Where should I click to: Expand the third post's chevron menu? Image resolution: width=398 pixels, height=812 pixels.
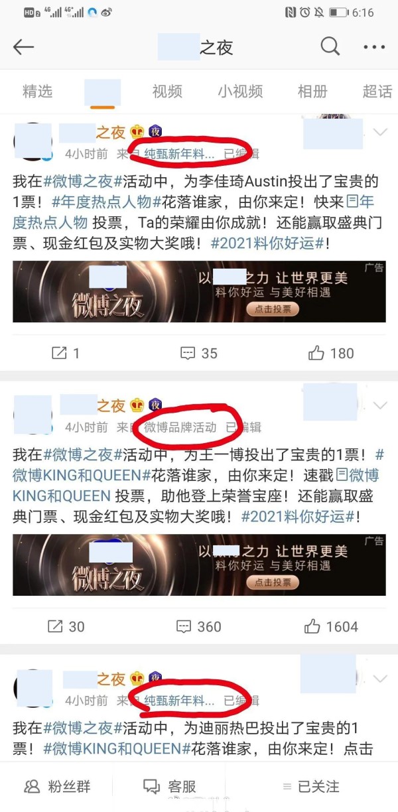coord(380,679)
